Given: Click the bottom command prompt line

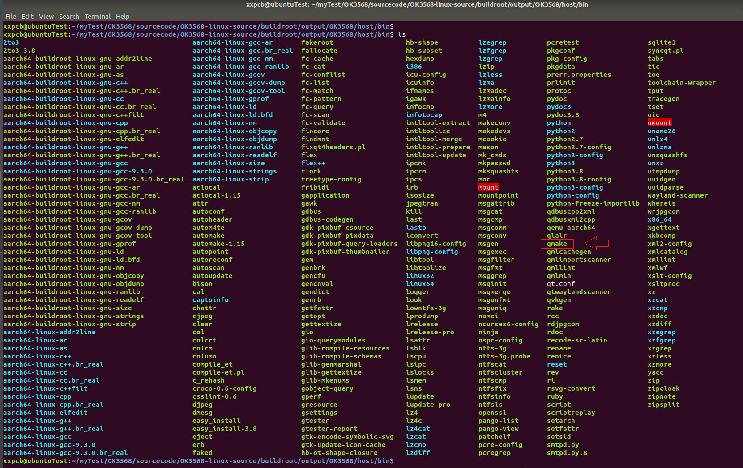Looking at the screenshot, I should pyautogui.click(x=198, y=461).
